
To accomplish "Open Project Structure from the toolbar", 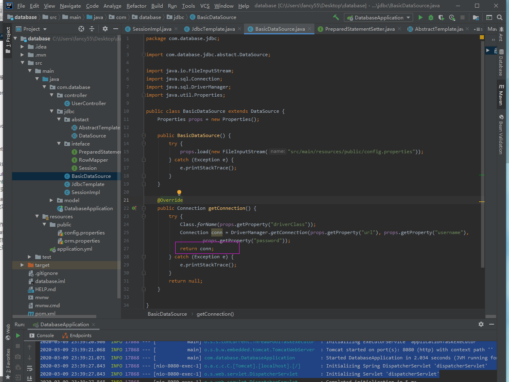I will click(x=476, y=17).
